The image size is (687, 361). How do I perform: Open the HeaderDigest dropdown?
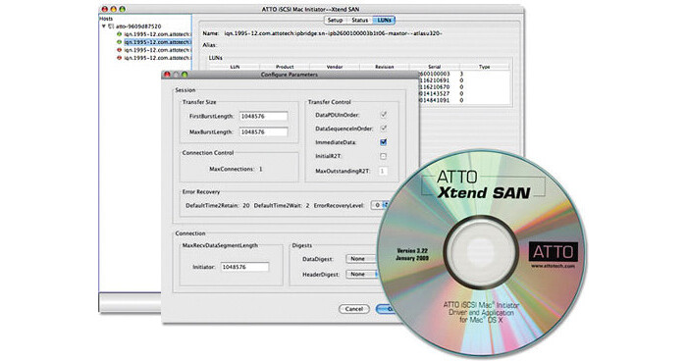[x=362, y=275]
